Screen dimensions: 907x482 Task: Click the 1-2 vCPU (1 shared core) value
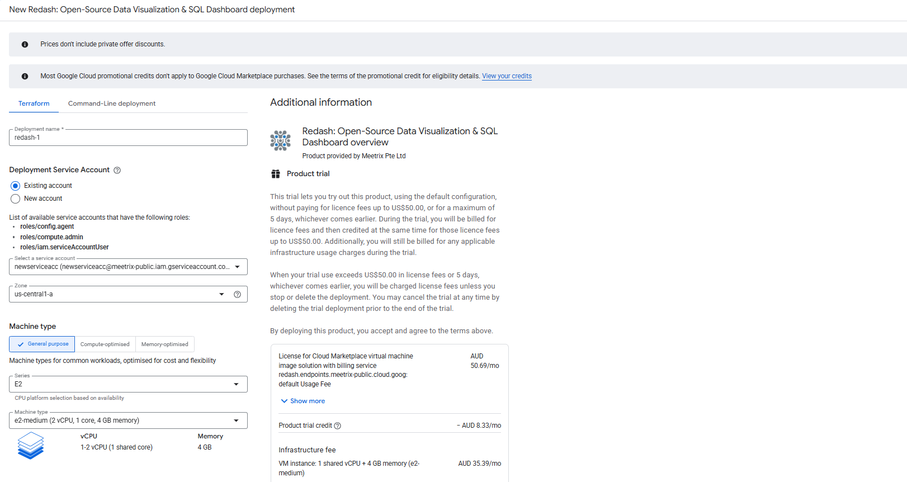116,447
